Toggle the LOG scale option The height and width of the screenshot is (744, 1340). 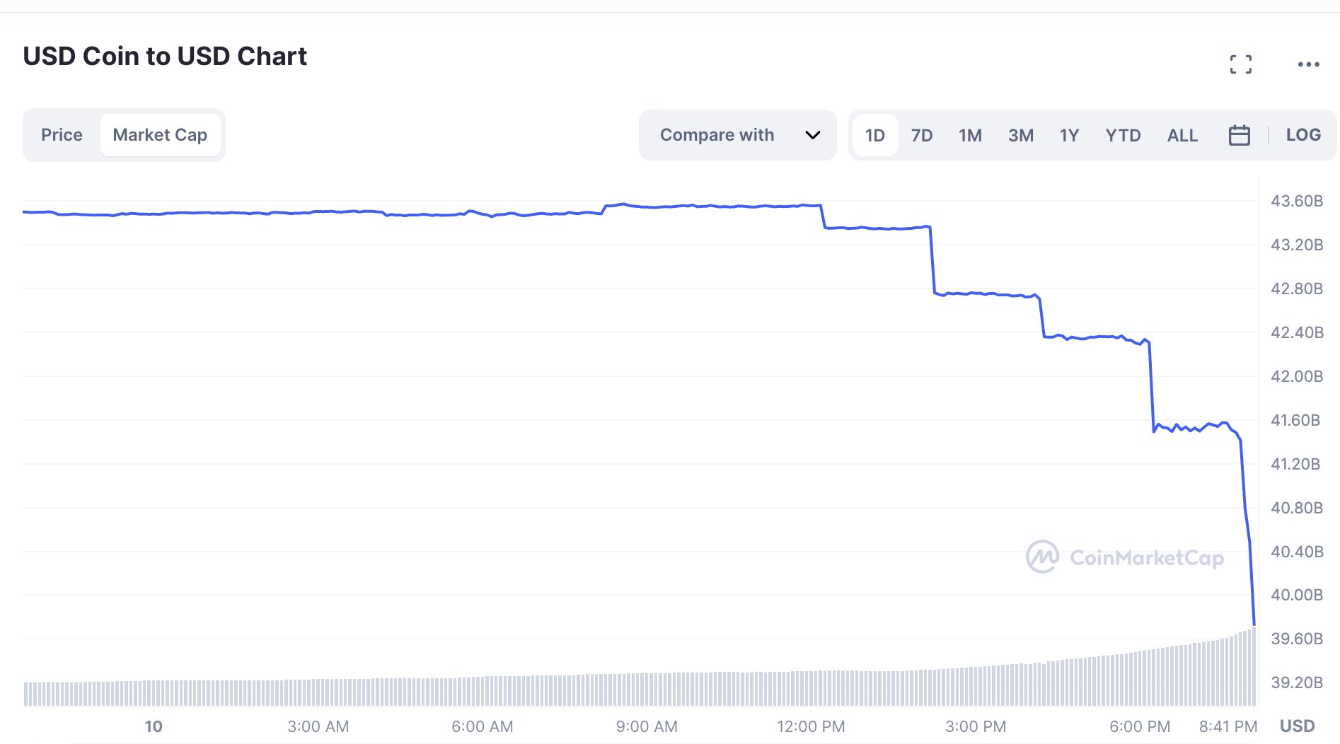pos(1303,134)
